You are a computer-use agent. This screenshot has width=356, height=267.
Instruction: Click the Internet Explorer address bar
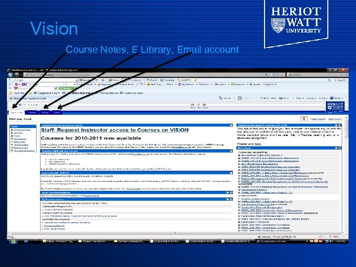[x=145, y=75]
